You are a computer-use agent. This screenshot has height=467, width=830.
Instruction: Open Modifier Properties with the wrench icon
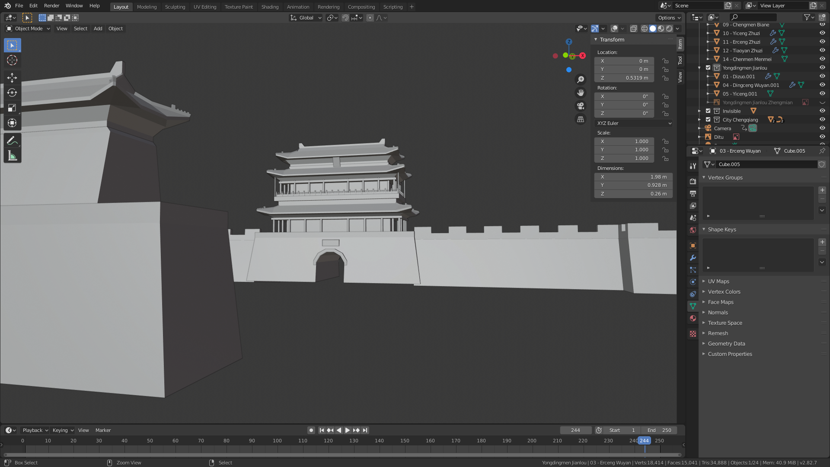(693, 258)
